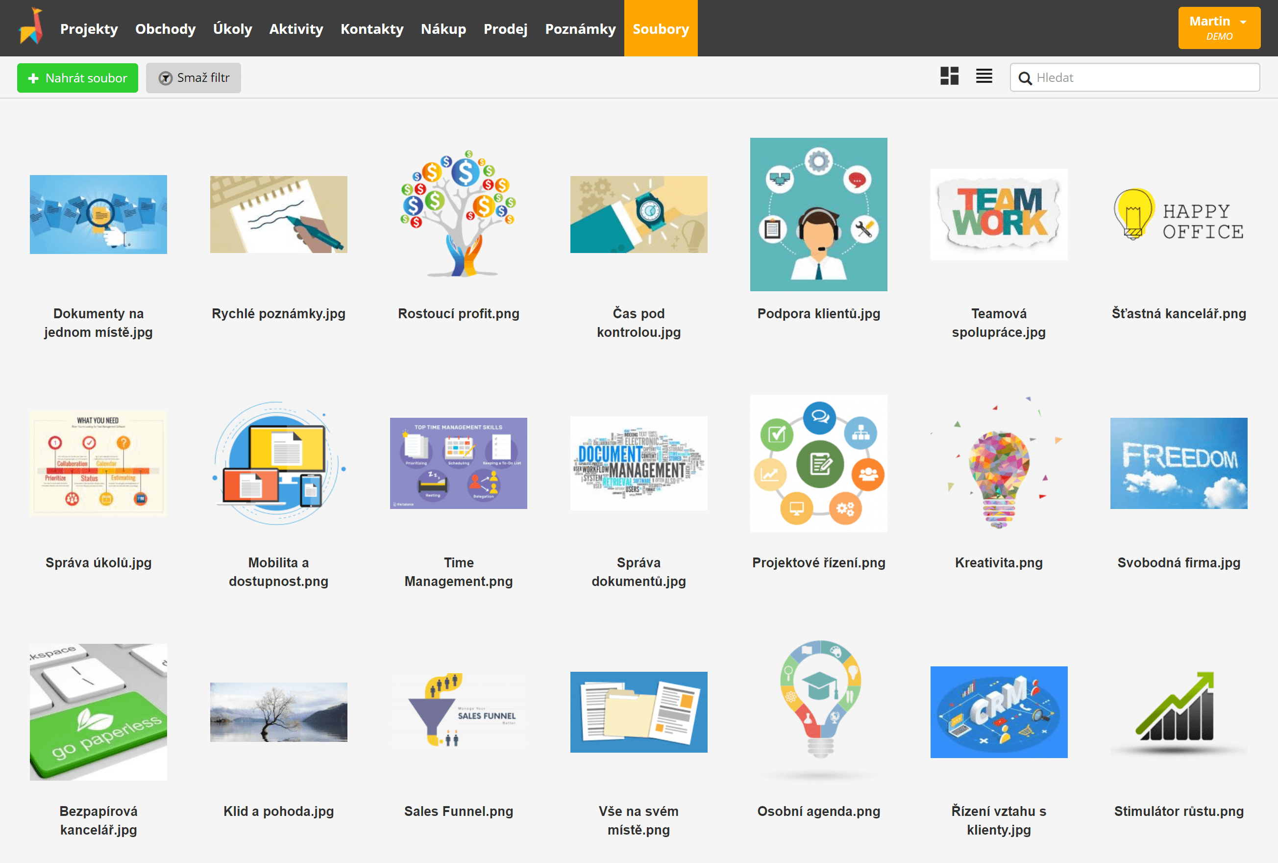
Task: Click the list view icon
Action: [x=983, y=77]
